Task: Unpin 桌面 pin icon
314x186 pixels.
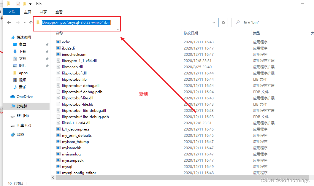Action: [47, 44]
